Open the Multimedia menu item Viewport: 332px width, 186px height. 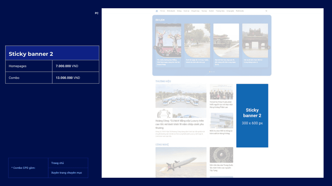point(240,11)
